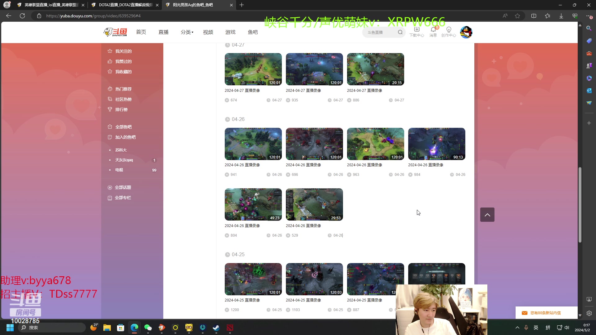Viewport: 596px width, 335px height.
Task: Open Microsoft Store from the taskbar
Action: click(121, 328)
